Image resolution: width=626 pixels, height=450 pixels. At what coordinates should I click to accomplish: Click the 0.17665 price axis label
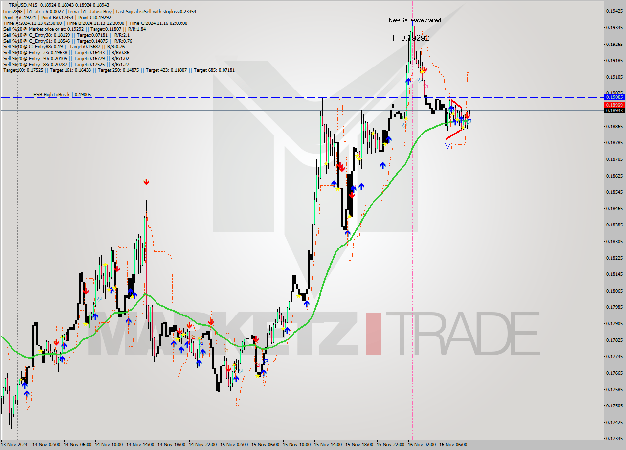(614, 373)
